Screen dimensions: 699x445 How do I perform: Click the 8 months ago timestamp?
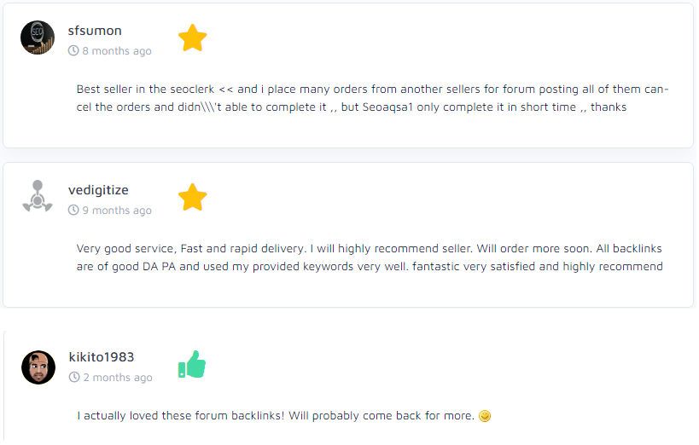pyautogui.click(x=117, y=51)
